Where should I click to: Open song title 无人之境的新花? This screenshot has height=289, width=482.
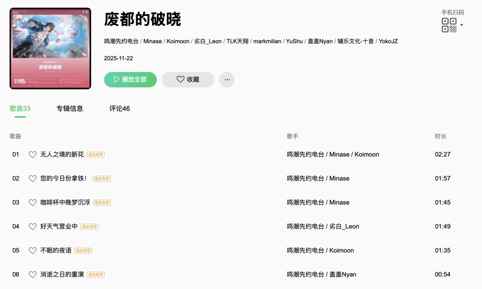(x=62, y=155)
